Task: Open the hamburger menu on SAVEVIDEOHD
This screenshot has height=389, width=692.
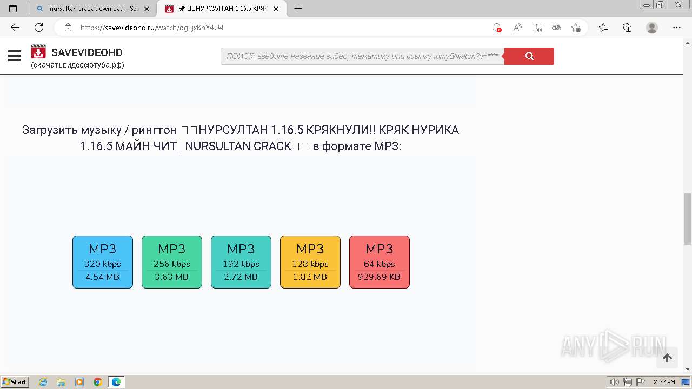Action: (15, 56)
